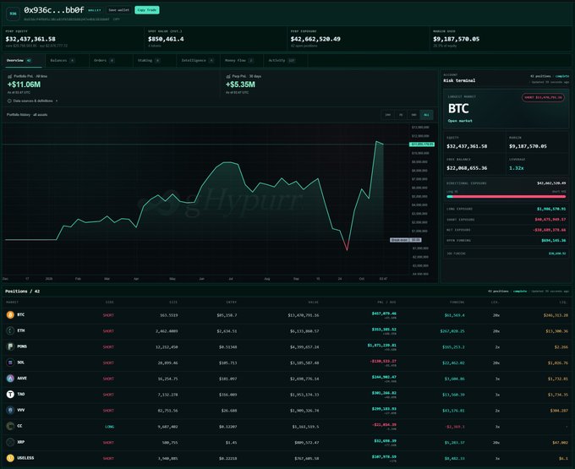Click the ETH coin icon in positions

[x=10, y=330]
